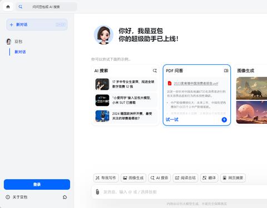Click the book icon on PDF 问答 card

[x=226, y=70]
